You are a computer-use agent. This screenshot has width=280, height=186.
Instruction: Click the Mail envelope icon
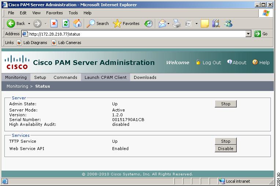(x=162, y=23)
